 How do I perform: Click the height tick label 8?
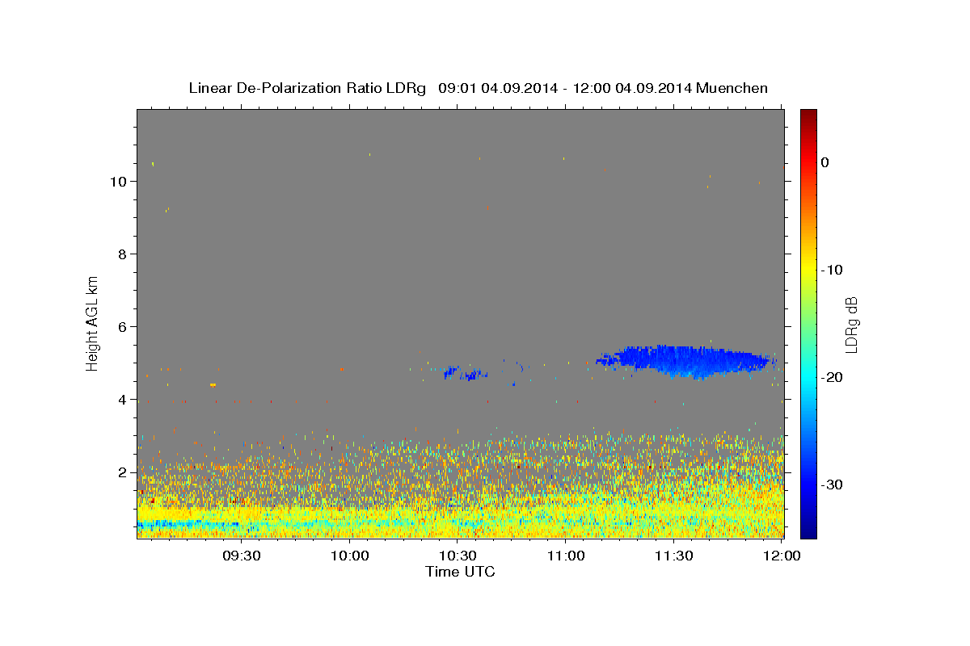(121, 254)
